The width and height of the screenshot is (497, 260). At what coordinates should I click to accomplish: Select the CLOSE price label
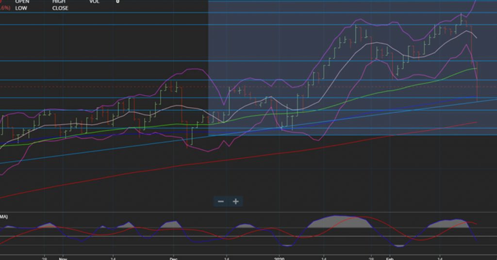(x=60, y=8)
